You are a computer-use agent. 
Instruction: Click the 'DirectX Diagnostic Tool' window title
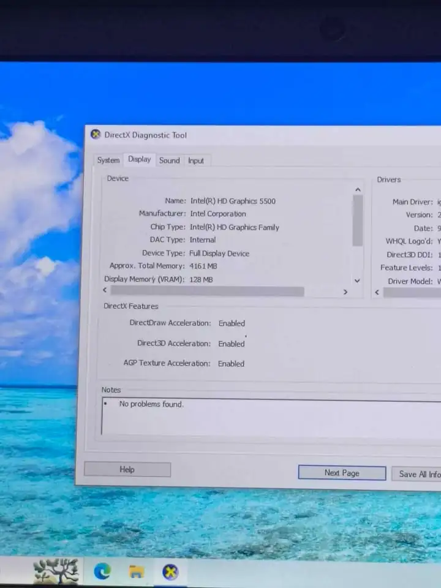point(146,135)
